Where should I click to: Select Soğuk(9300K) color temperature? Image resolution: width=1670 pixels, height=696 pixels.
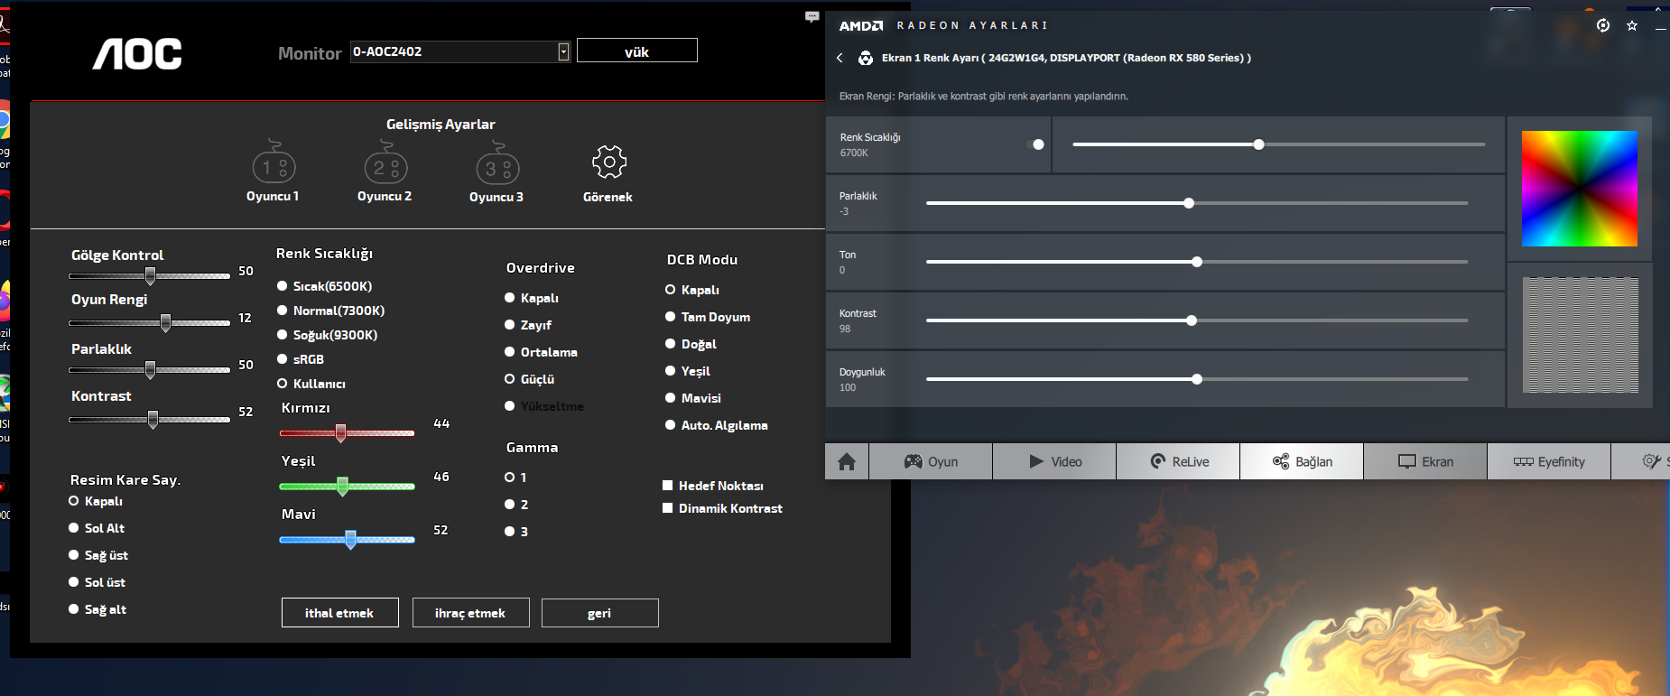[283, 335]
